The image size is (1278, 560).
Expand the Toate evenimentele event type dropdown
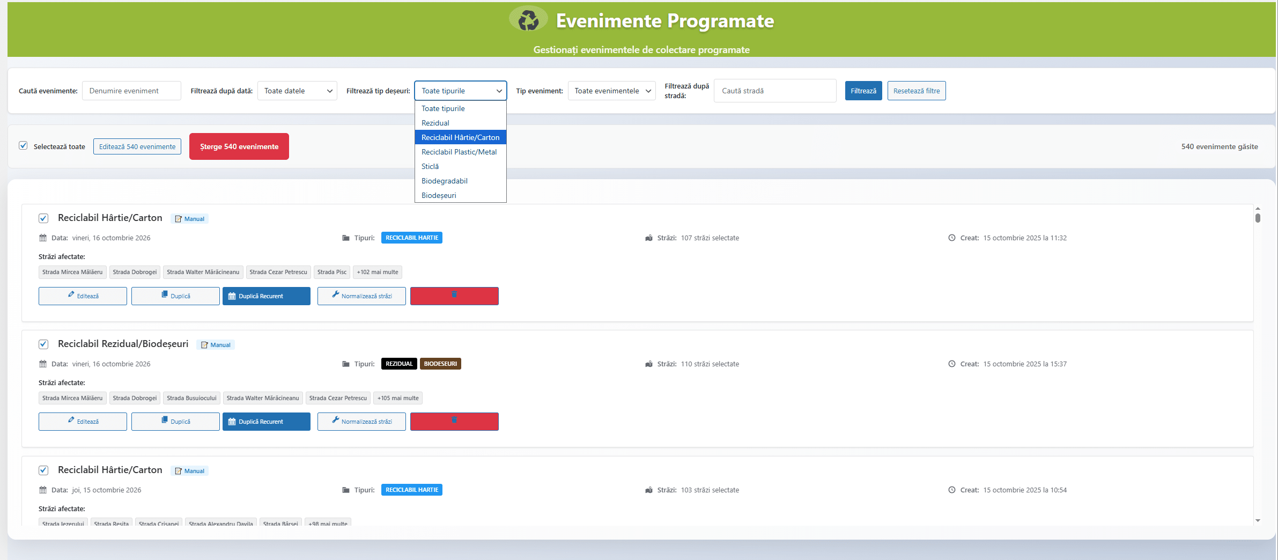[611, 91]
